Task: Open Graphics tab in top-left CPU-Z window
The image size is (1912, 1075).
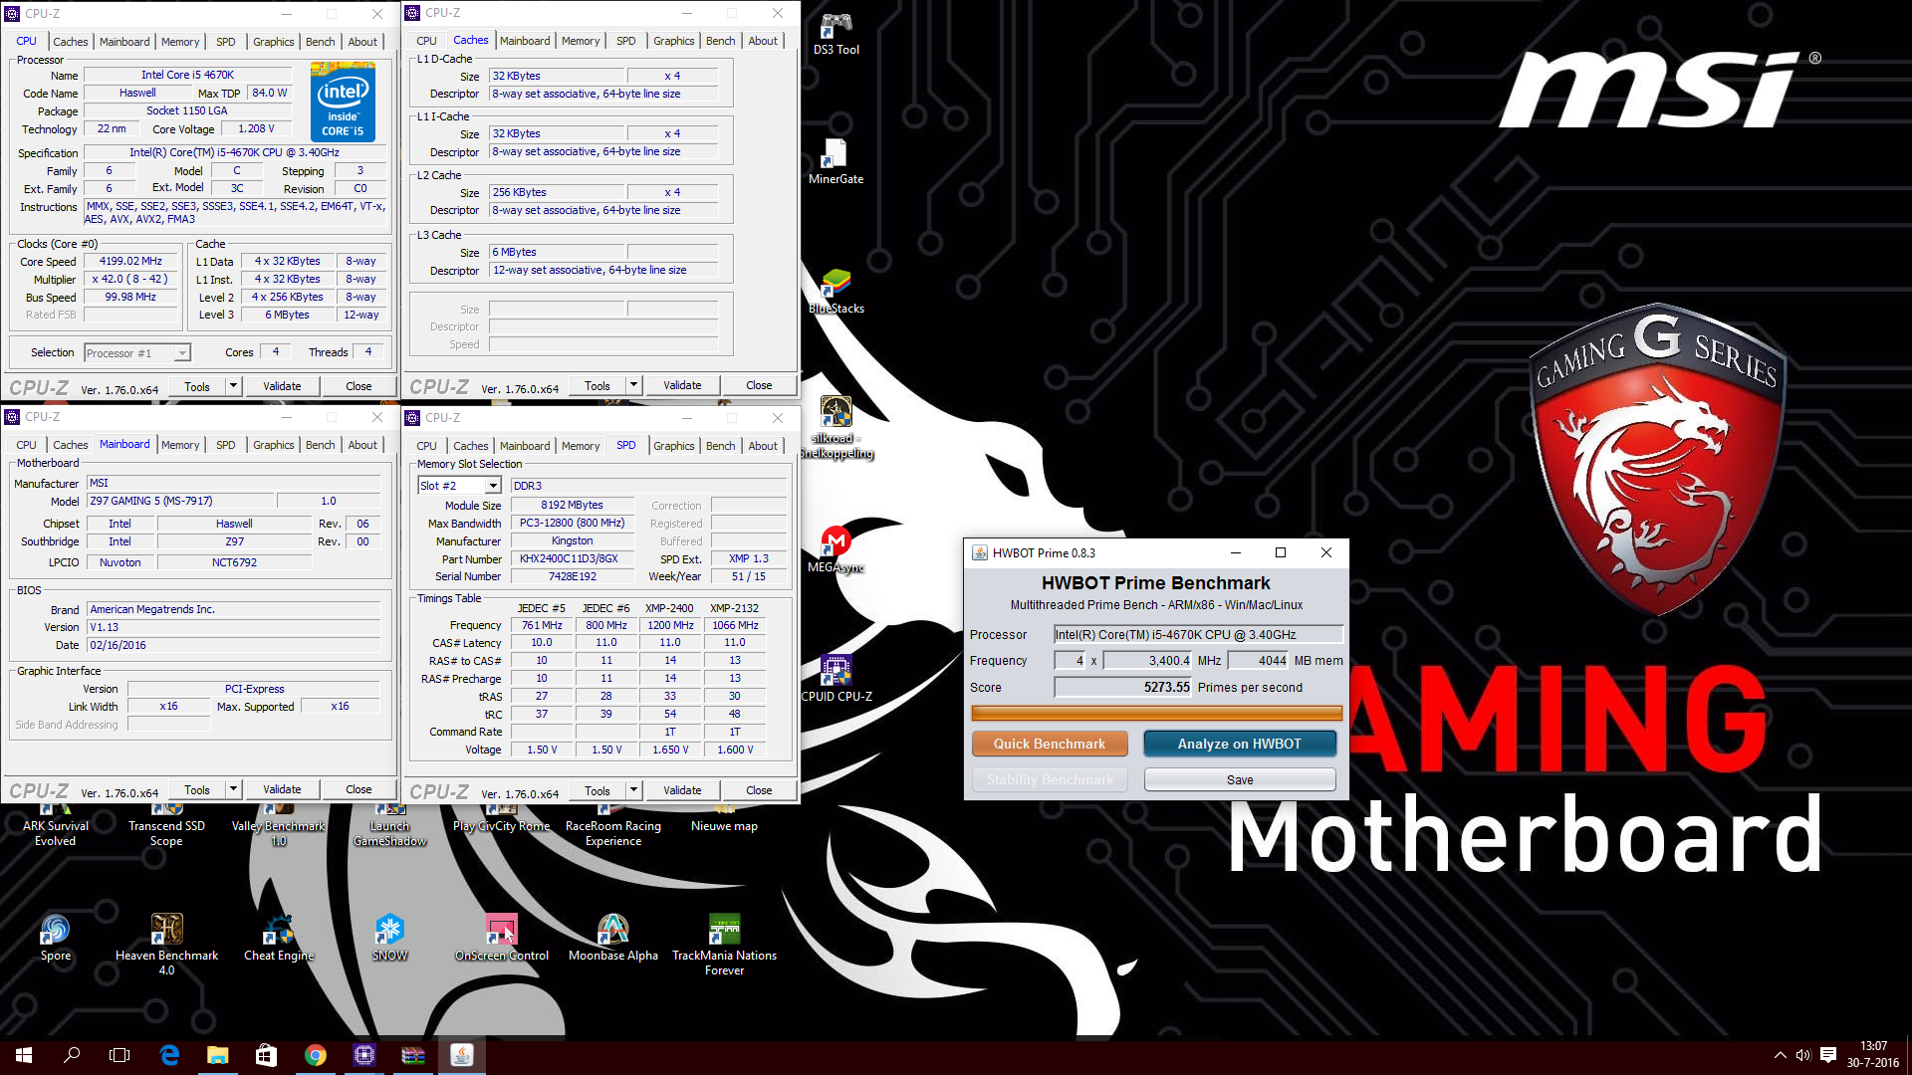Action: pos(273,42)
